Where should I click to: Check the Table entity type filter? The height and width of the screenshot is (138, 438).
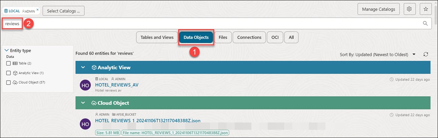(8, 63)
